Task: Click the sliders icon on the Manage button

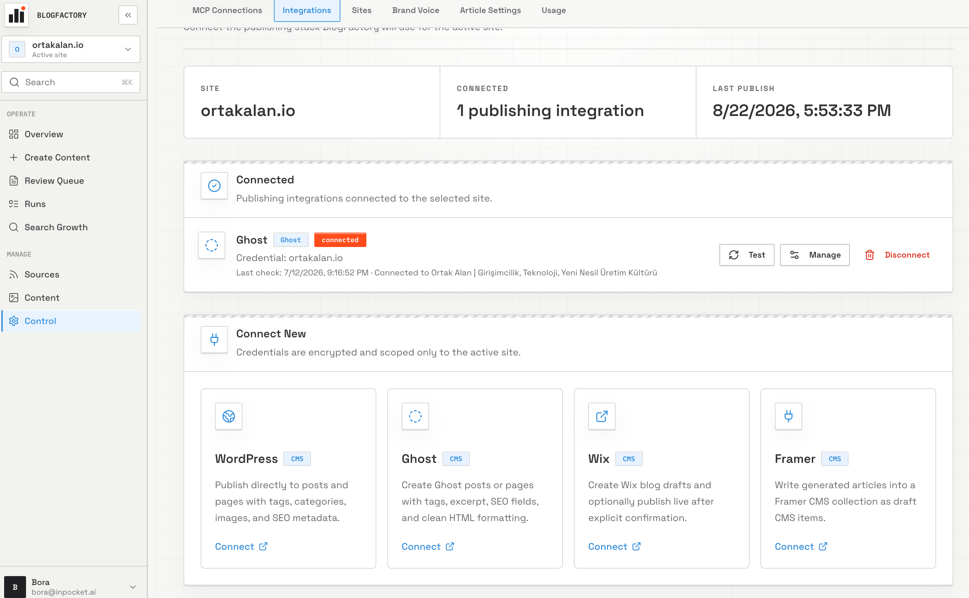Action: (794, 255)
